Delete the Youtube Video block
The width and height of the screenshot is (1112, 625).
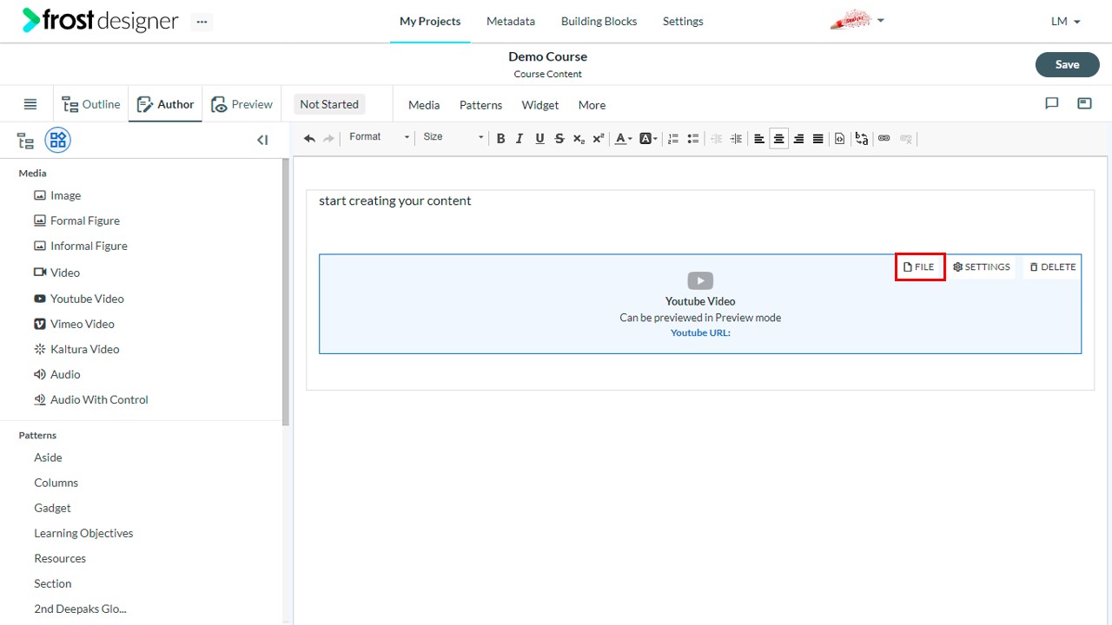coord(1053,267)
